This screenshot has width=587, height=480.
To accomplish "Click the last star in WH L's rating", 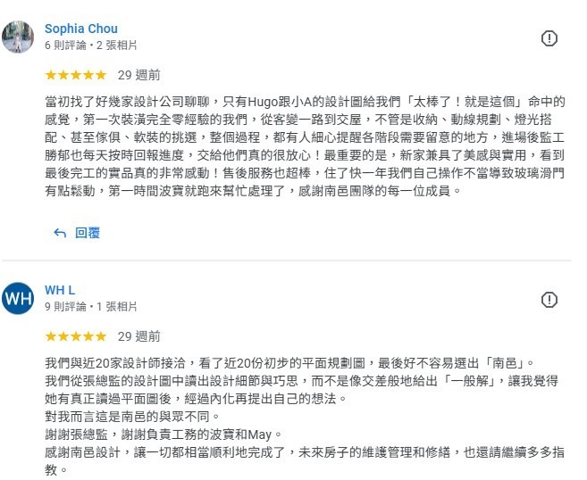I will tap(101, 336).
